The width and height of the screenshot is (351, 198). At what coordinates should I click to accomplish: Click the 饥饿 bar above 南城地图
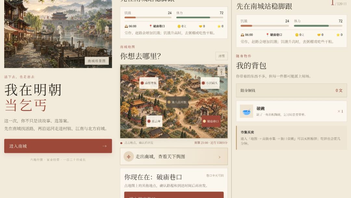tap(148, 18)
